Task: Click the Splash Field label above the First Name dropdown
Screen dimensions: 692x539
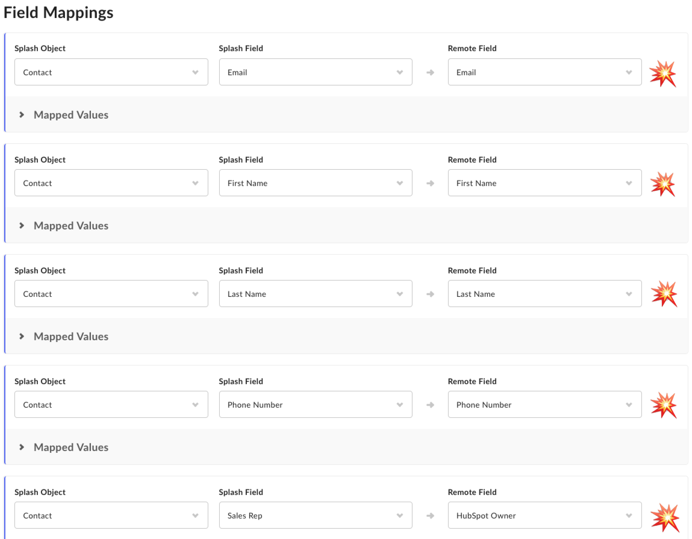Action: coord(241,160)
